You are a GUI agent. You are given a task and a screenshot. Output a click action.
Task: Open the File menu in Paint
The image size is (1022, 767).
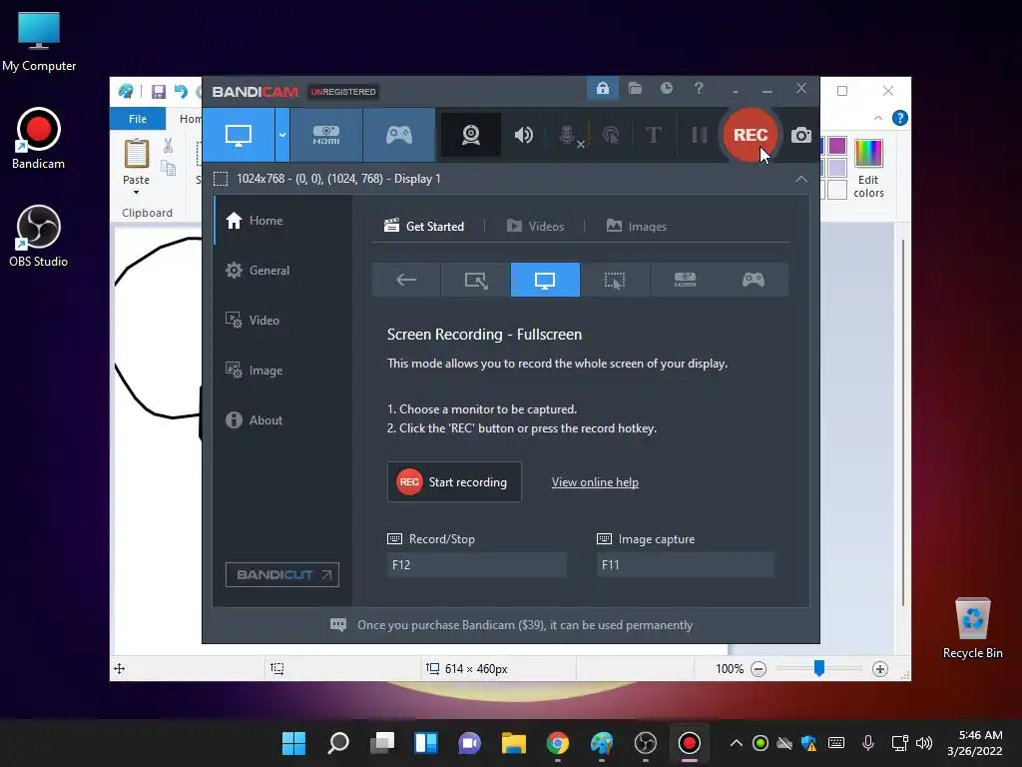coord(138,119)
